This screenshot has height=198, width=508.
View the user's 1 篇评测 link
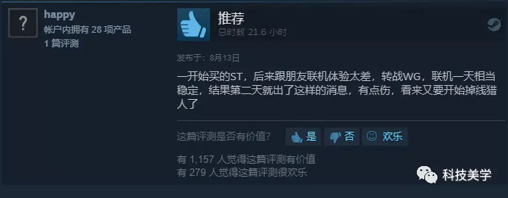tap(61, 44)
